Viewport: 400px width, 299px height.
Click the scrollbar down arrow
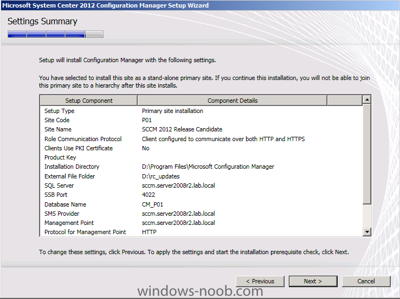tap(367, 231)
